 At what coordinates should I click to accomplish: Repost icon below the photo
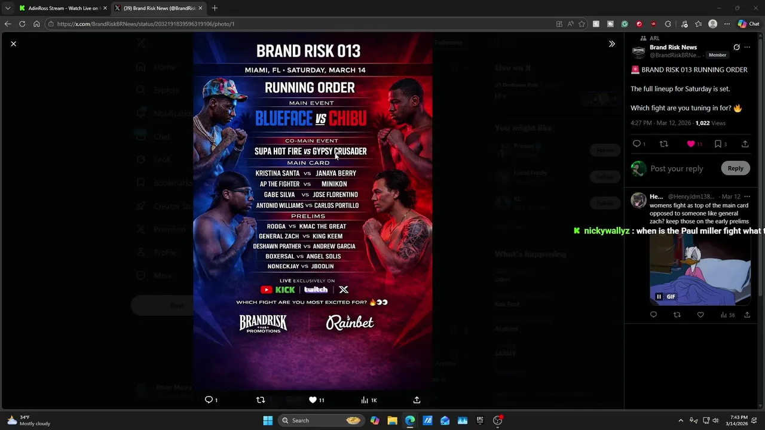[x=260, y=400]
